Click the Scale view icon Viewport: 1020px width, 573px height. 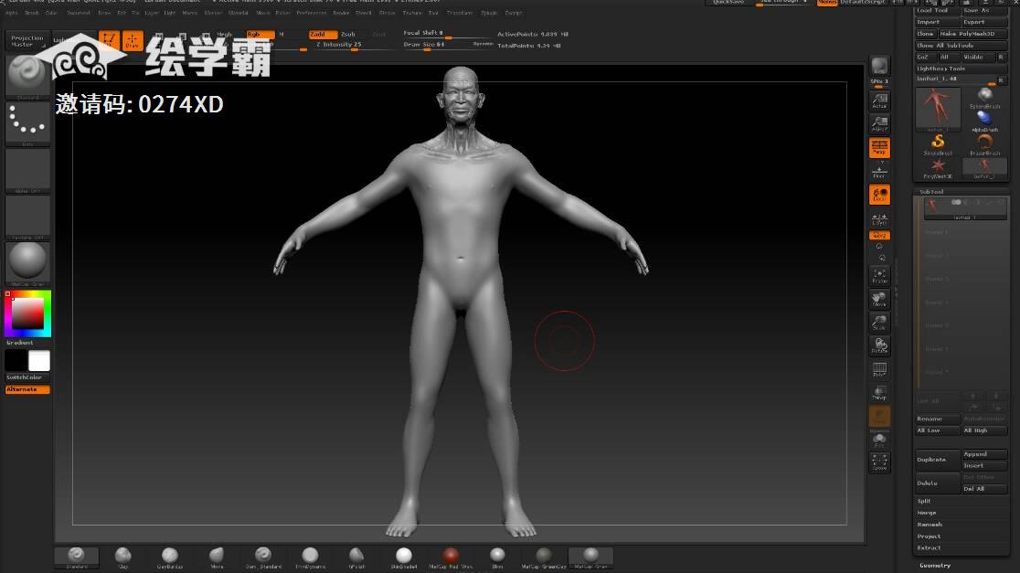[879, 323]
